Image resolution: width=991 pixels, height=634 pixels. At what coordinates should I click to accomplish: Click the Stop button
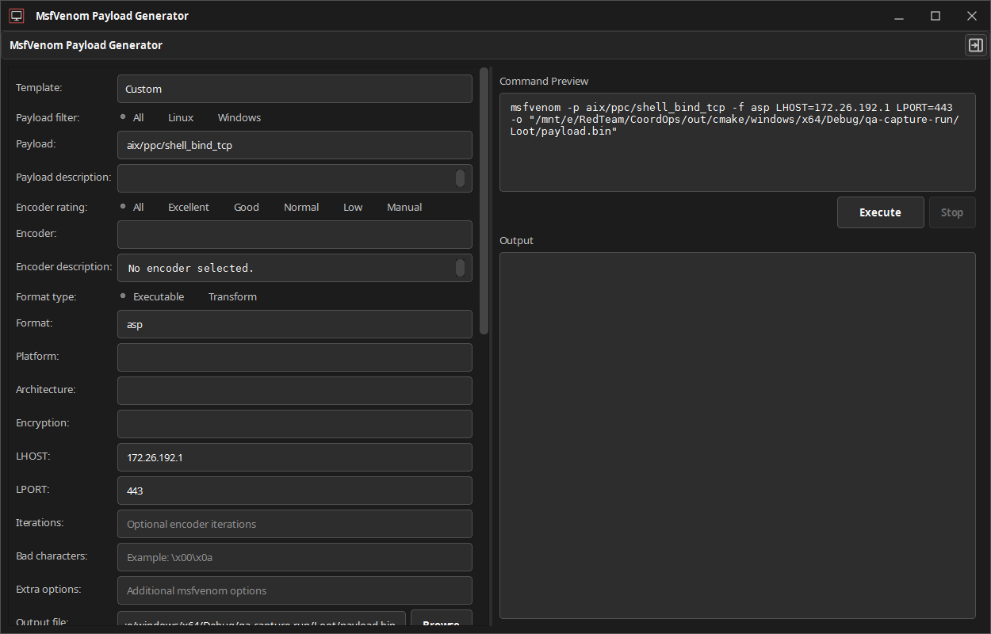coord(952,212)
